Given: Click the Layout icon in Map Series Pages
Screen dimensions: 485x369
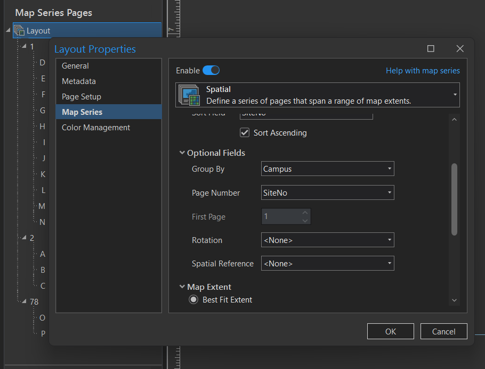Looking at the screenshot, I should point(19,30).
